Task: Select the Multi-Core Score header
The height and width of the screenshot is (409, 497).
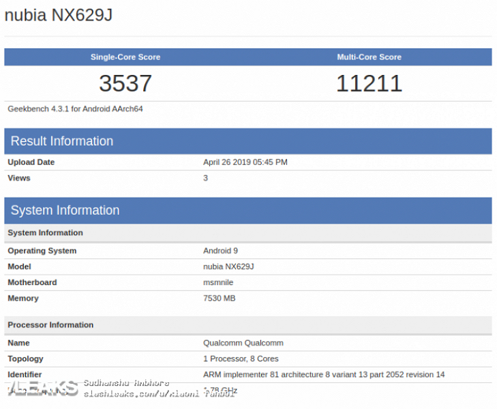Action: [370, 57]
